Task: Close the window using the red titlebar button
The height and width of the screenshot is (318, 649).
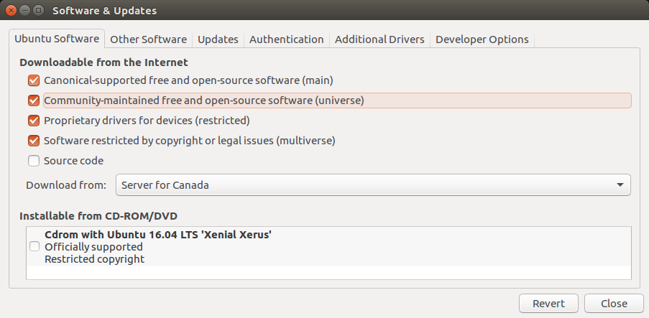Action: coord(12,11)
